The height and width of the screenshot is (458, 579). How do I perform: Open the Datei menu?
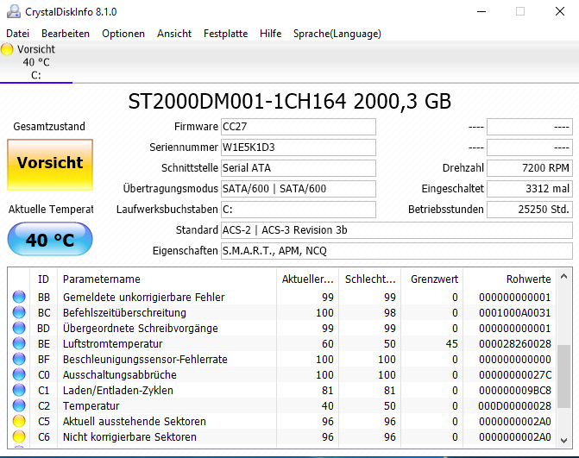click(17, 34)
